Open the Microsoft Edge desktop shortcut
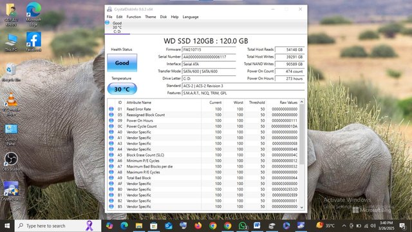 point(33,14)
